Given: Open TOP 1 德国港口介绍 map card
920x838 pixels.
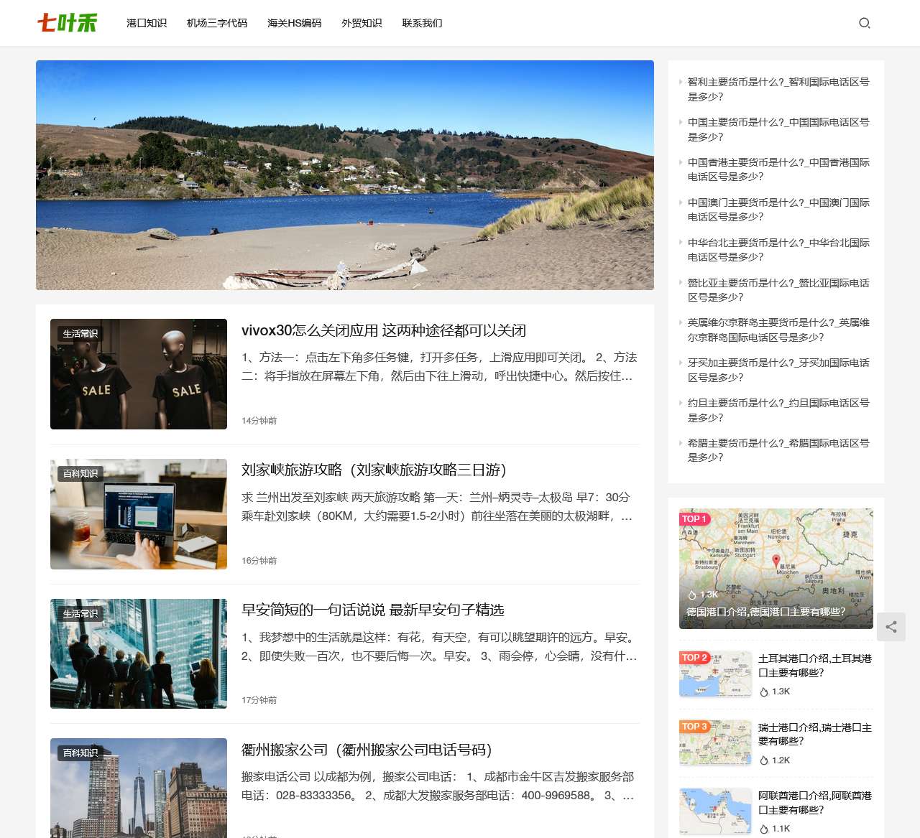Looking at the screenshot, I should [x=776, y=569].
